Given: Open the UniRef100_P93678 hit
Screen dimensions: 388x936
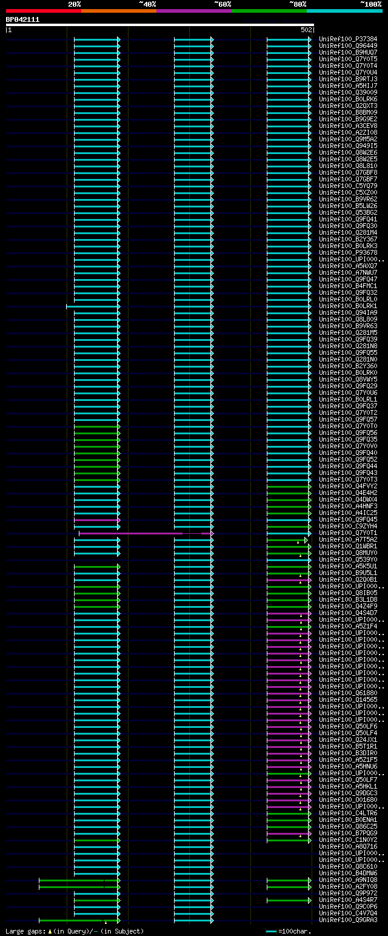Looking at the screenshot, I should pyautogui.click(x=348, y=252).
